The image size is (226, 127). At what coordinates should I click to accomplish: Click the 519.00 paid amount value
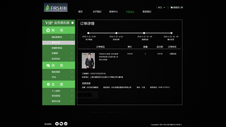coord(160,54)
